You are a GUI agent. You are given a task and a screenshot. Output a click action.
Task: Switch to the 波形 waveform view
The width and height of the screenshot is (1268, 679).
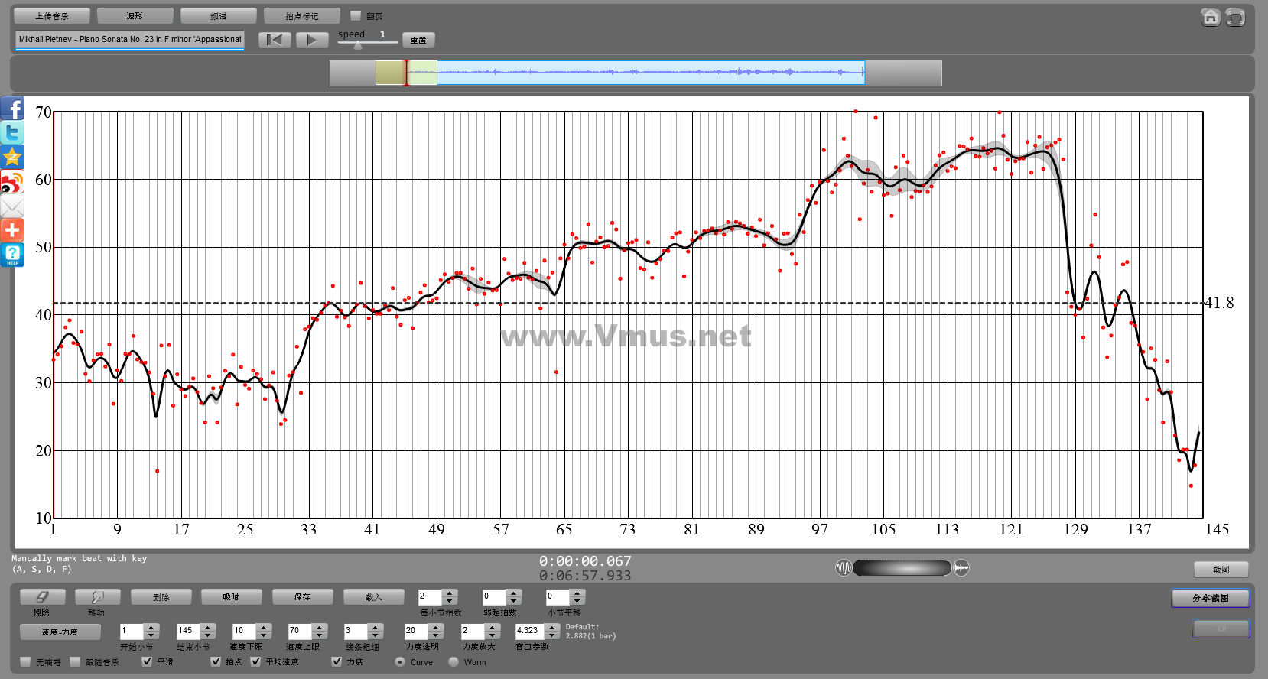pyautogui.click(x=135, y=15)
